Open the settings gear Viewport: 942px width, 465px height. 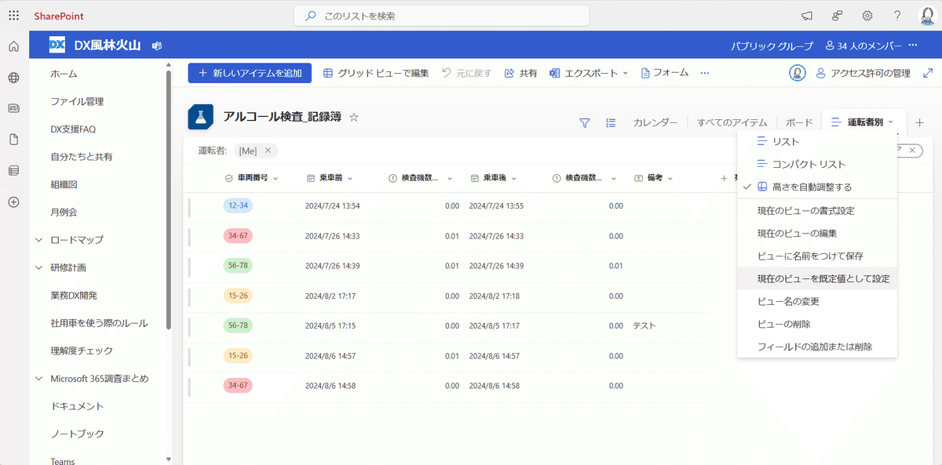pos(867,16)
